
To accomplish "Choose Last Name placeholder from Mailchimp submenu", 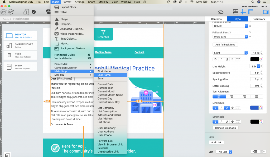I will [110, 75].
